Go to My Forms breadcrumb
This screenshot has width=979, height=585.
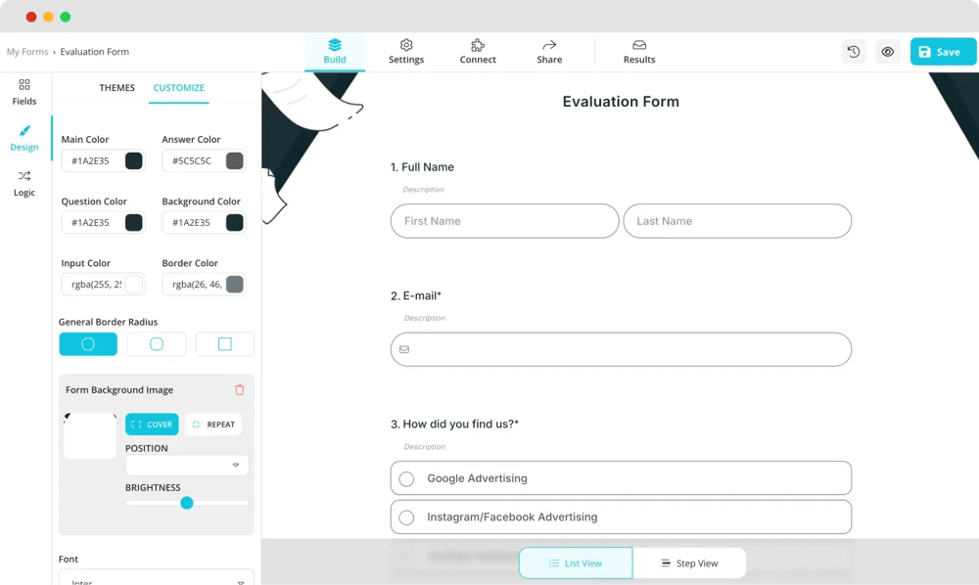(27, 52)
